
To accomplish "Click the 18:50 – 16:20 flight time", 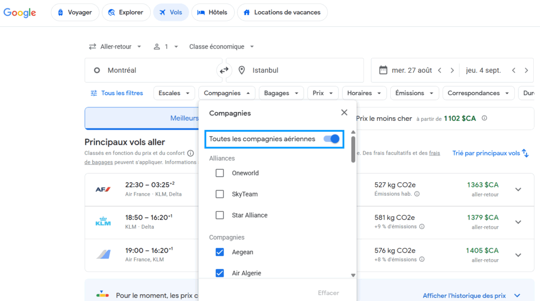I will tap(149, 217).
